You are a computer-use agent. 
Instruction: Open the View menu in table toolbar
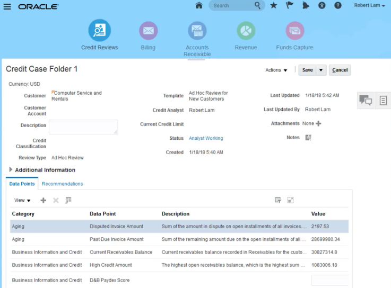coord(22,201)
